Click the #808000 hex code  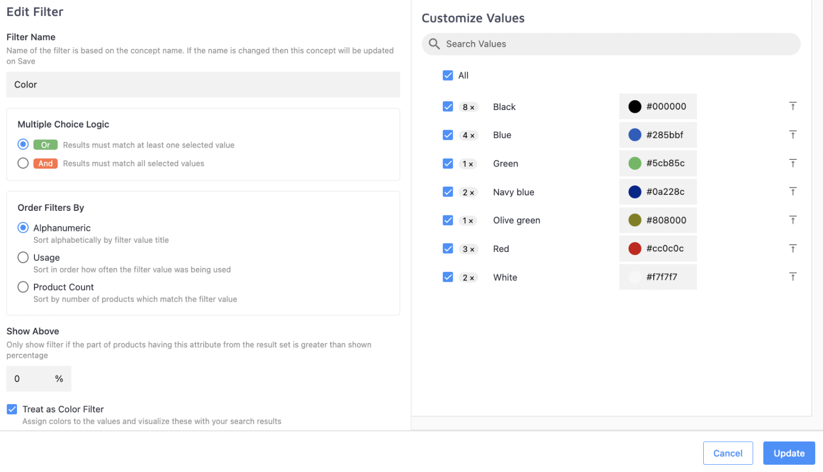click(666, 220)
